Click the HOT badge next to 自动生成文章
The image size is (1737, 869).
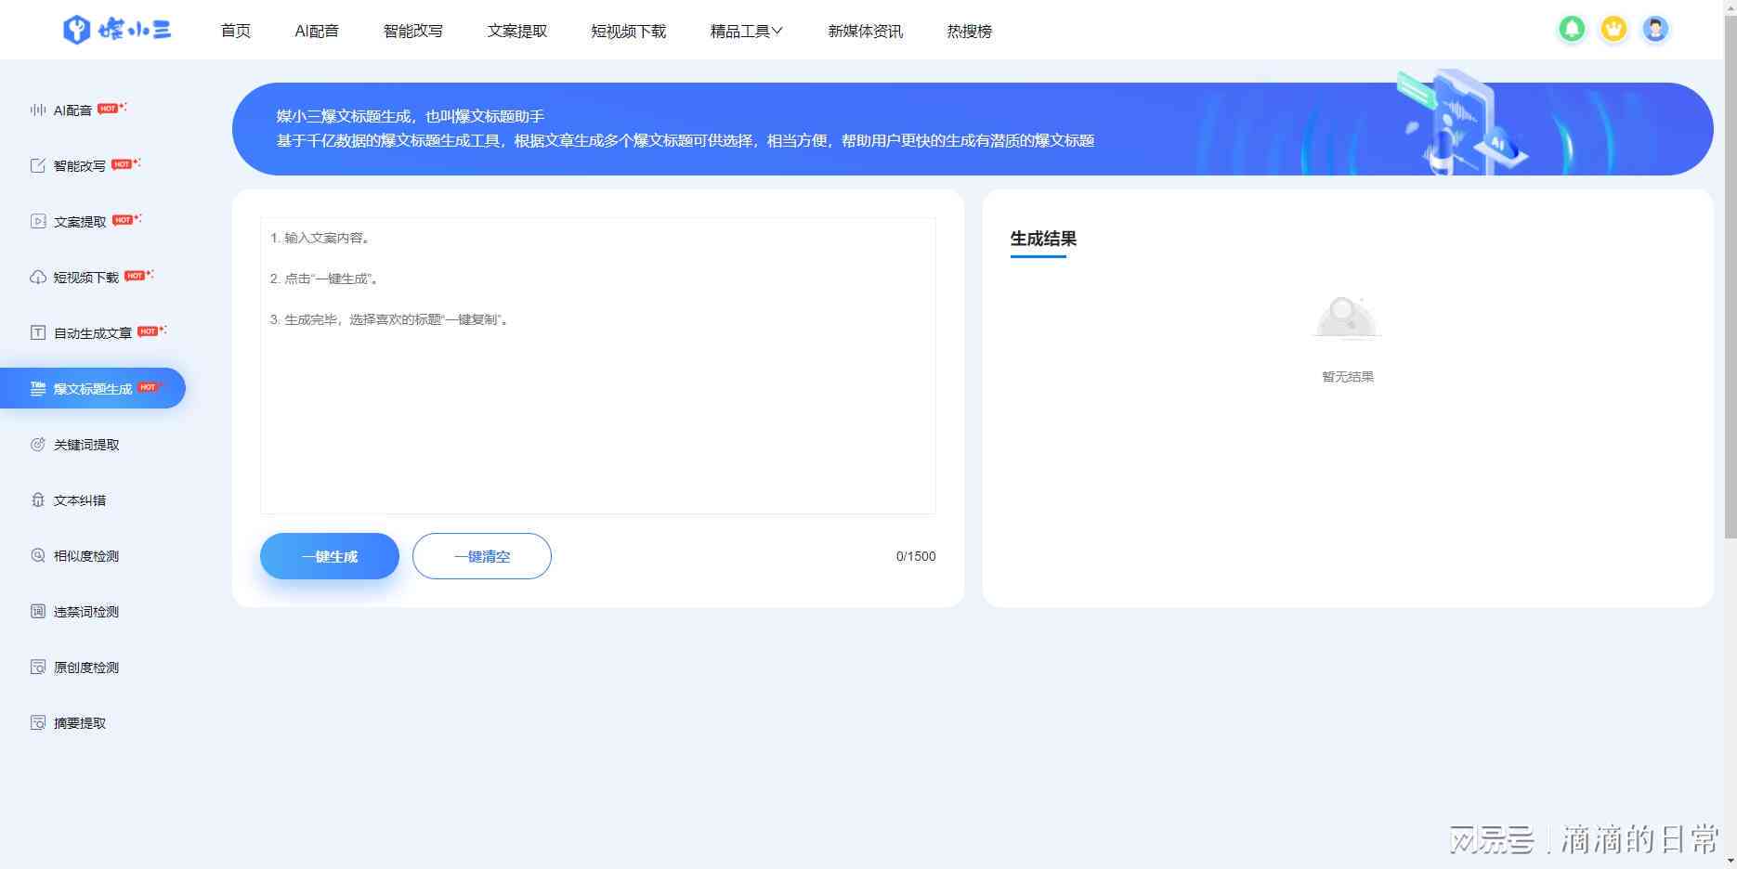tap(151, 331)
